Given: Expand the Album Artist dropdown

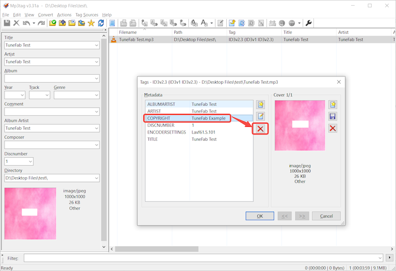Looking at the screenshot, I should pyautogui.click(x=97, y=128).
